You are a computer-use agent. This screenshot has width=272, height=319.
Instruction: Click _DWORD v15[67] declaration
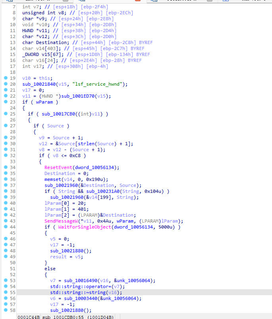point(43,54)
